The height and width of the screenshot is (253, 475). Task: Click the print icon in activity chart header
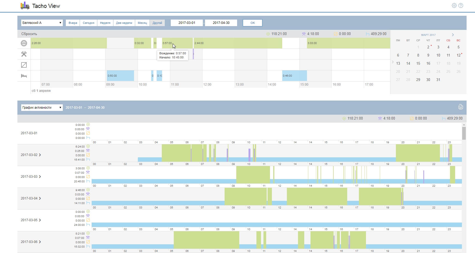coord(460,107)
